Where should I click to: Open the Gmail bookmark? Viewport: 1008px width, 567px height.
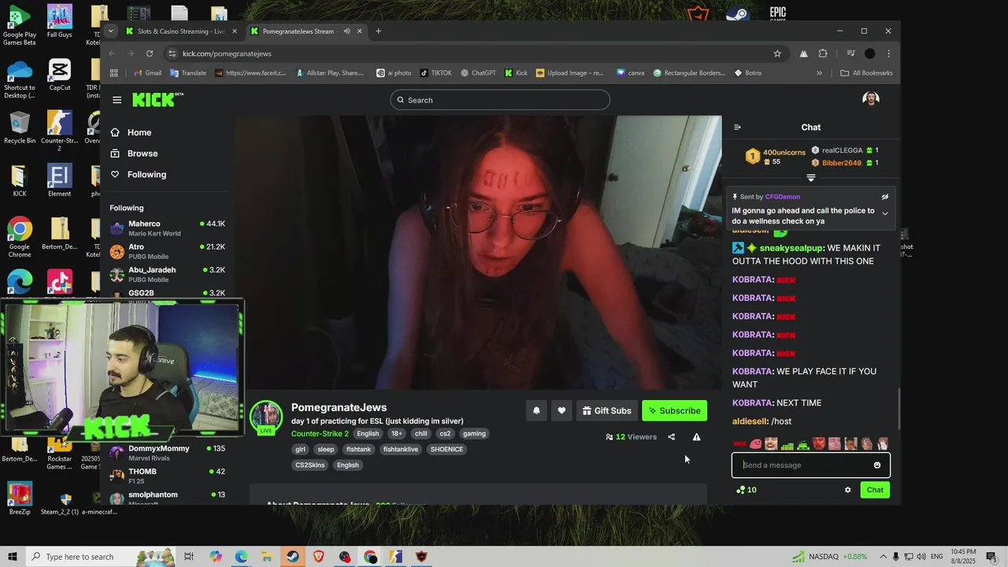(147, 73)
